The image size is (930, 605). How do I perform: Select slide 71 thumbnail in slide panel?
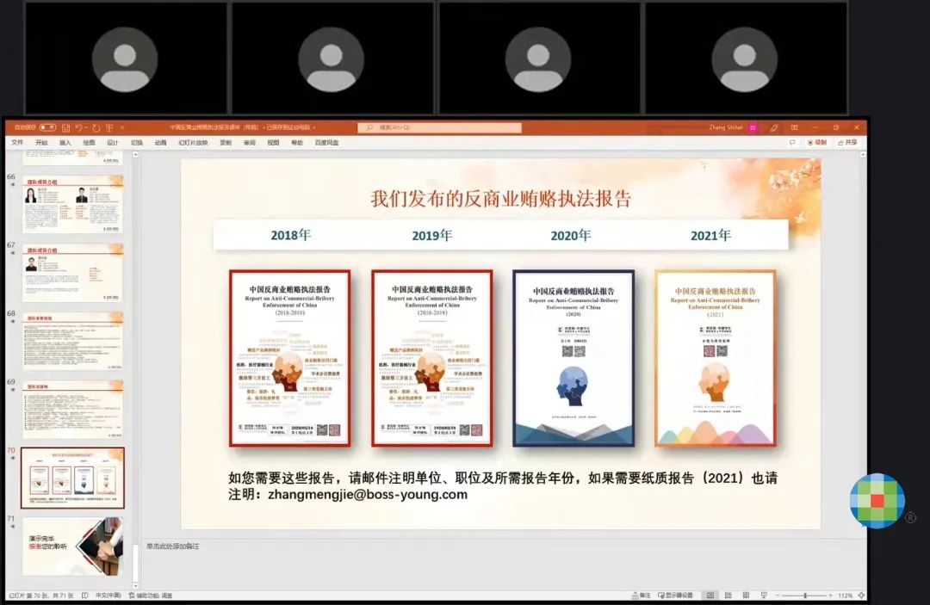point(73,546)
